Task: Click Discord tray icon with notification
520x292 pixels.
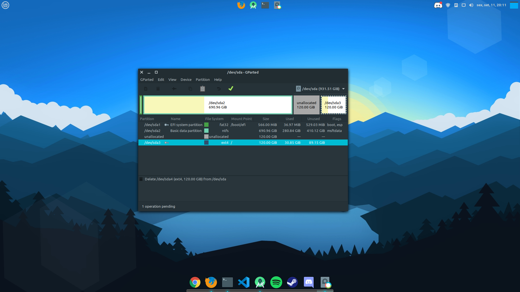Action: 438,5
